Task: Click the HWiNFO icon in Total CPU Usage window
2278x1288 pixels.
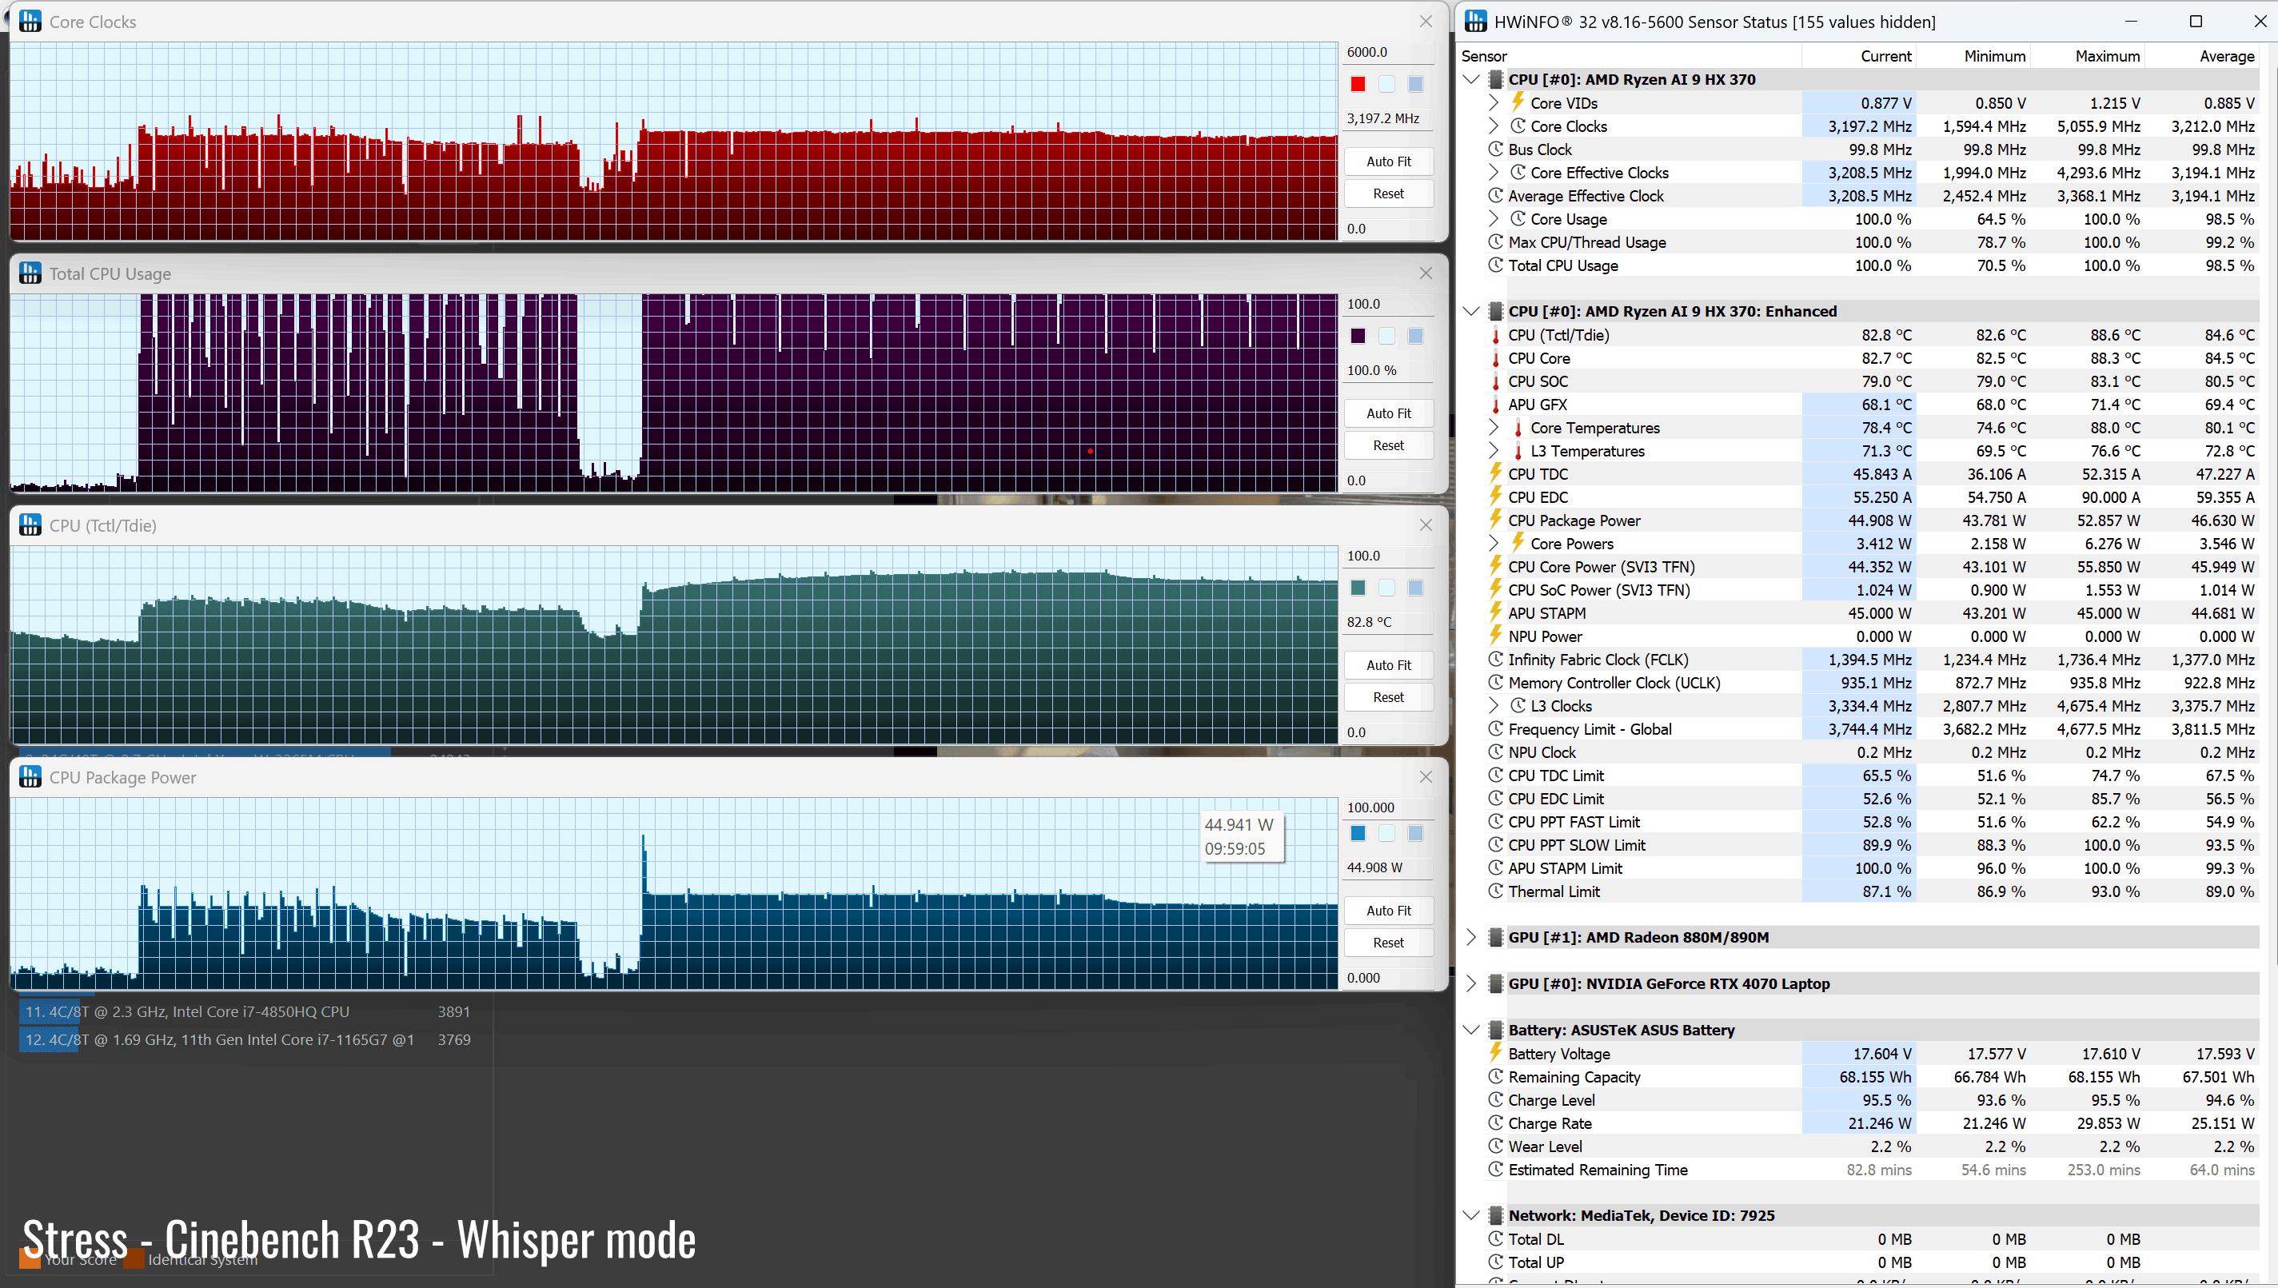Action: pos(30,273)
